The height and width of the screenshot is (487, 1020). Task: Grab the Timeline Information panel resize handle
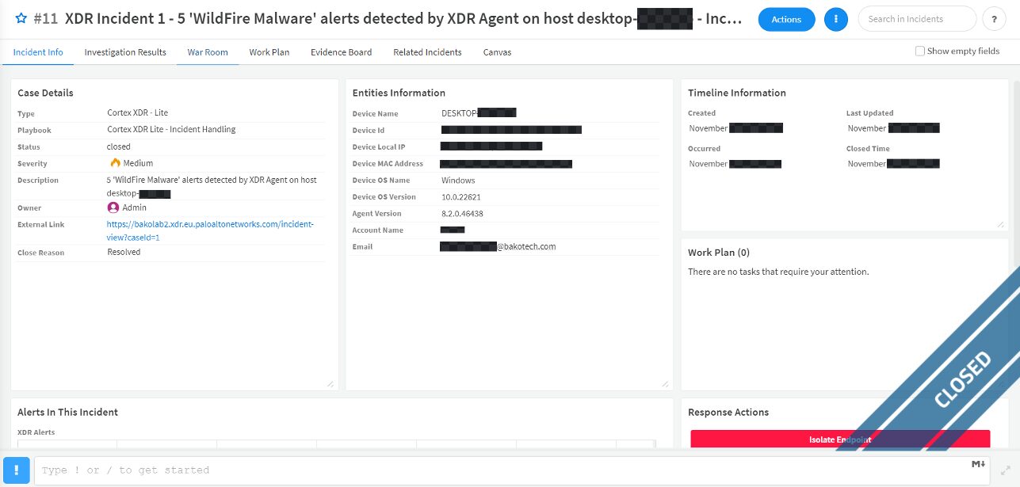[x=999, y=224]
